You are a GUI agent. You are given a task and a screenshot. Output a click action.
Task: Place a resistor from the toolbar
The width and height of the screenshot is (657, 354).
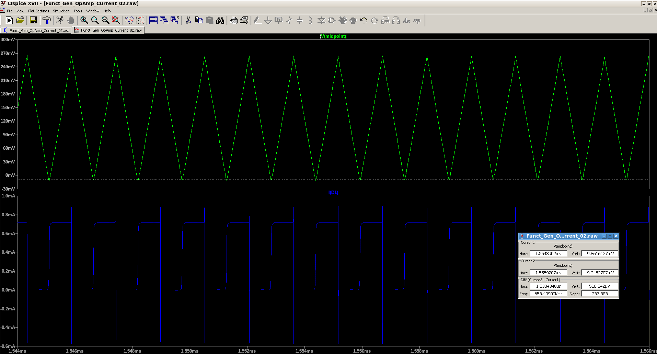click(289, 21)
